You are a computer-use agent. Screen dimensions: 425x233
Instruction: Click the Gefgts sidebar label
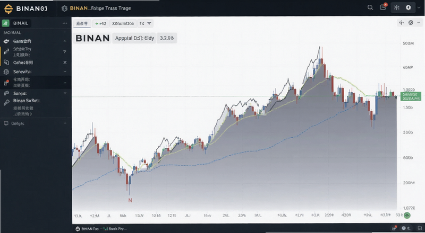click(x=18, y=123)
